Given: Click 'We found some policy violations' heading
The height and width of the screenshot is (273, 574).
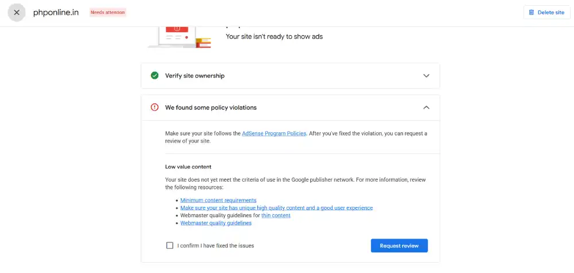Looking at the screenshot, I should [211, 107].
